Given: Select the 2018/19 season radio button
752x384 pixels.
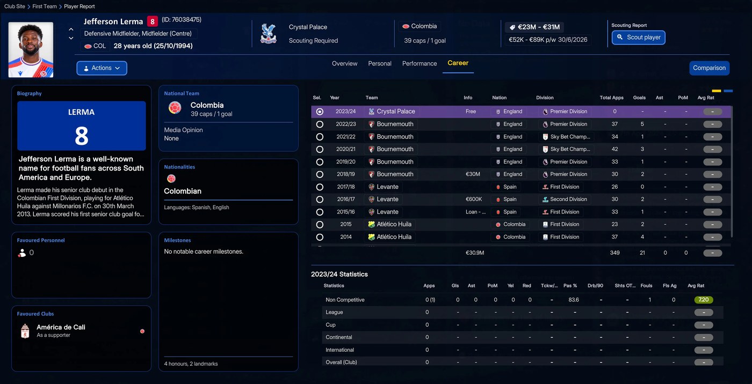Looking at the screenshot, I should pos(320,174).
